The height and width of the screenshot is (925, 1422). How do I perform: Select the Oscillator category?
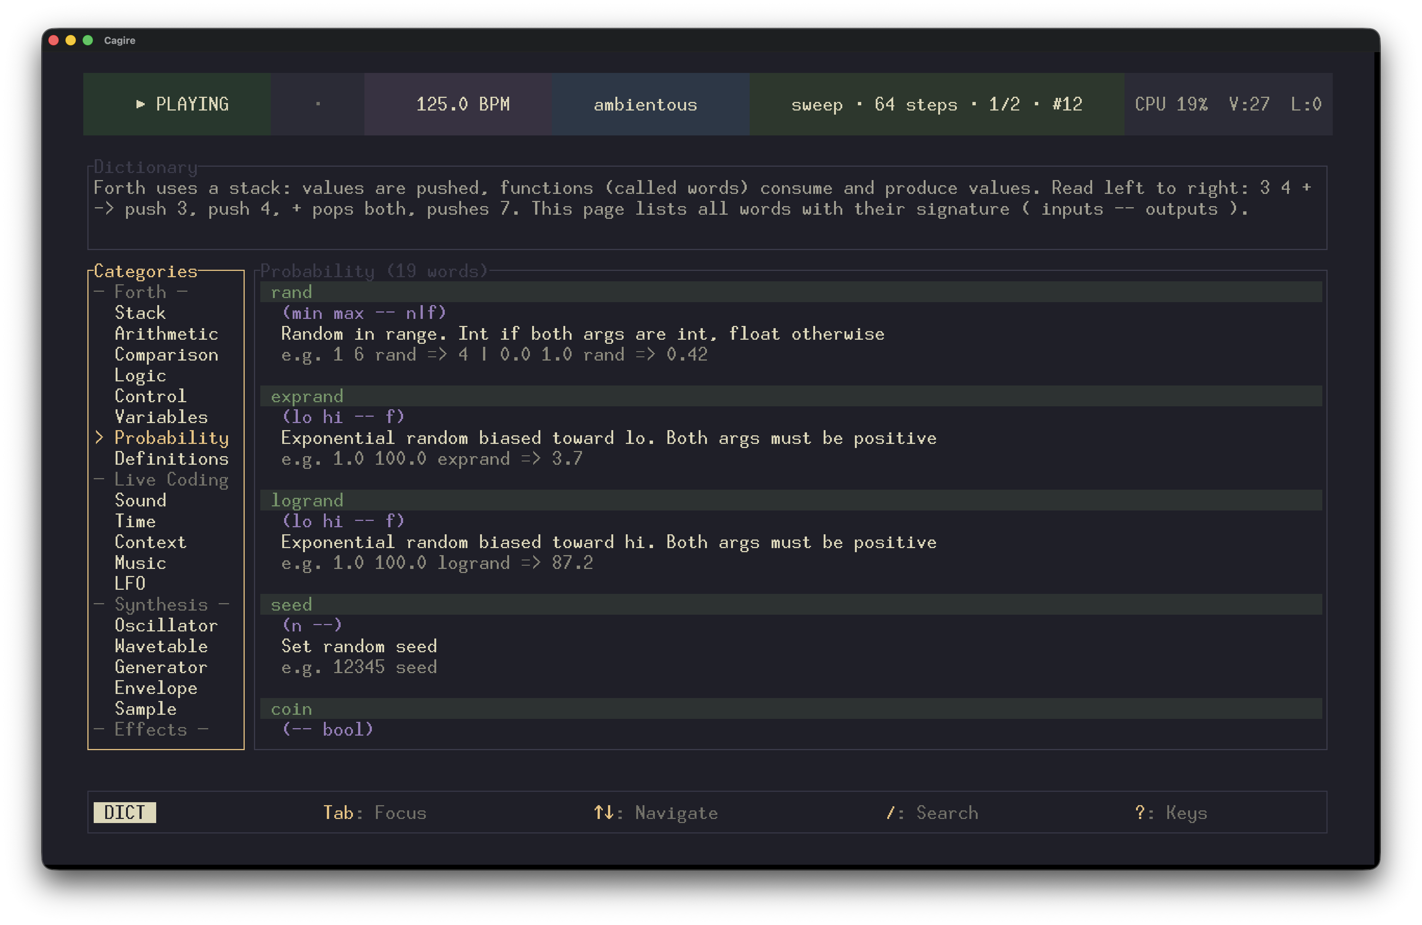click(x=166, y=625)
